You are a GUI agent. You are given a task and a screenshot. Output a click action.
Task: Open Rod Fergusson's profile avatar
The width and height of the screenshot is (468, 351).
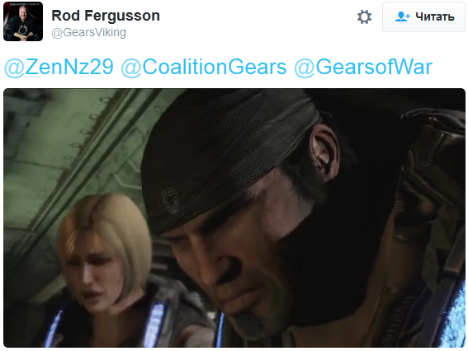point(23,21)
